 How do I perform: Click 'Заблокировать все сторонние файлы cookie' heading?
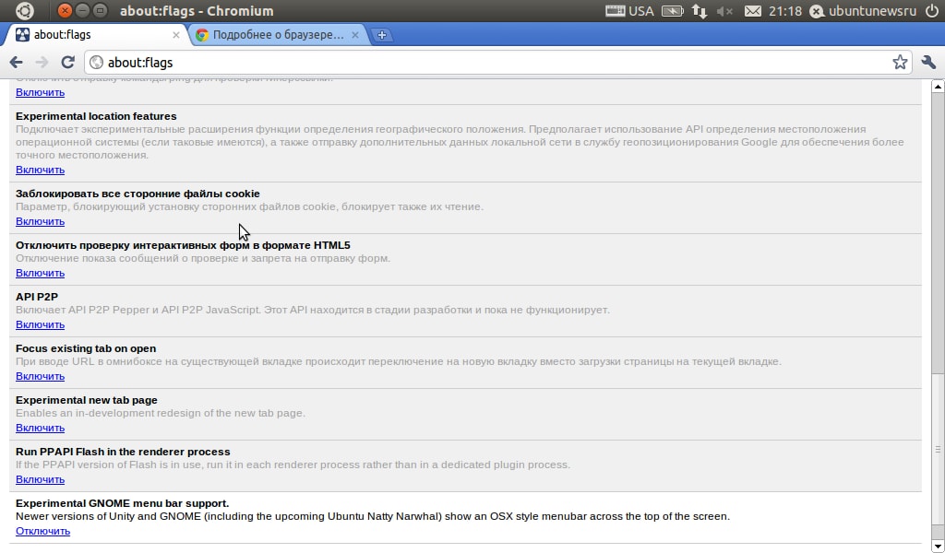(x=138, y=194)
